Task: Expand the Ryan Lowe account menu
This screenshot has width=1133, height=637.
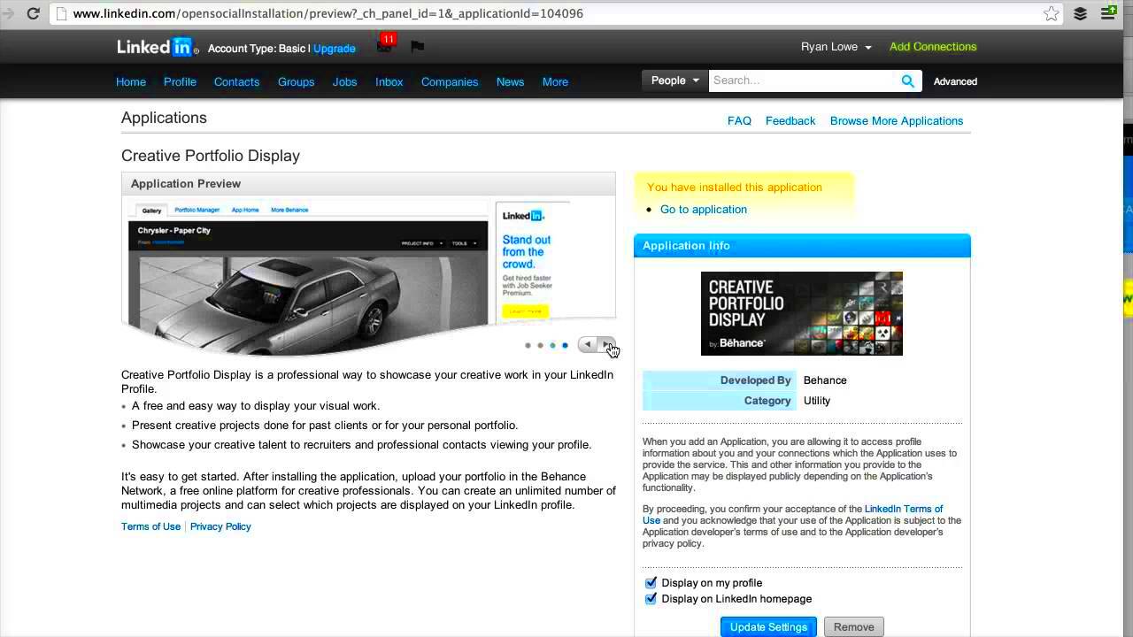Action: point(836,46)
